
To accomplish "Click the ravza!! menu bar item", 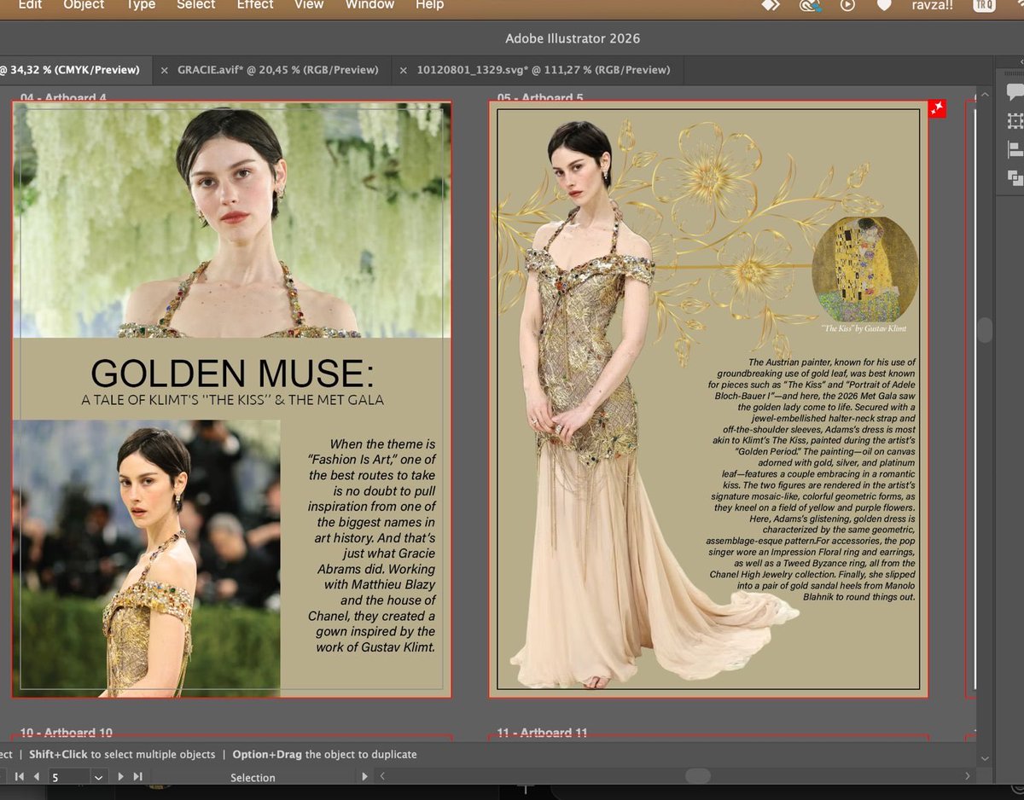I will coord(931,5).
